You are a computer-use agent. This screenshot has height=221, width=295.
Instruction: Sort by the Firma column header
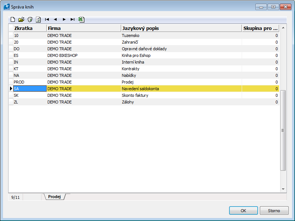click(84, 28)
